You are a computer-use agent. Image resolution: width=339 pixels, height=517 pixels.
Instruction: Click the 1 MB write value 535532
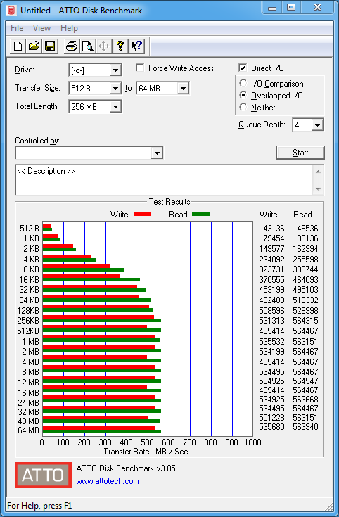(271, 341)
